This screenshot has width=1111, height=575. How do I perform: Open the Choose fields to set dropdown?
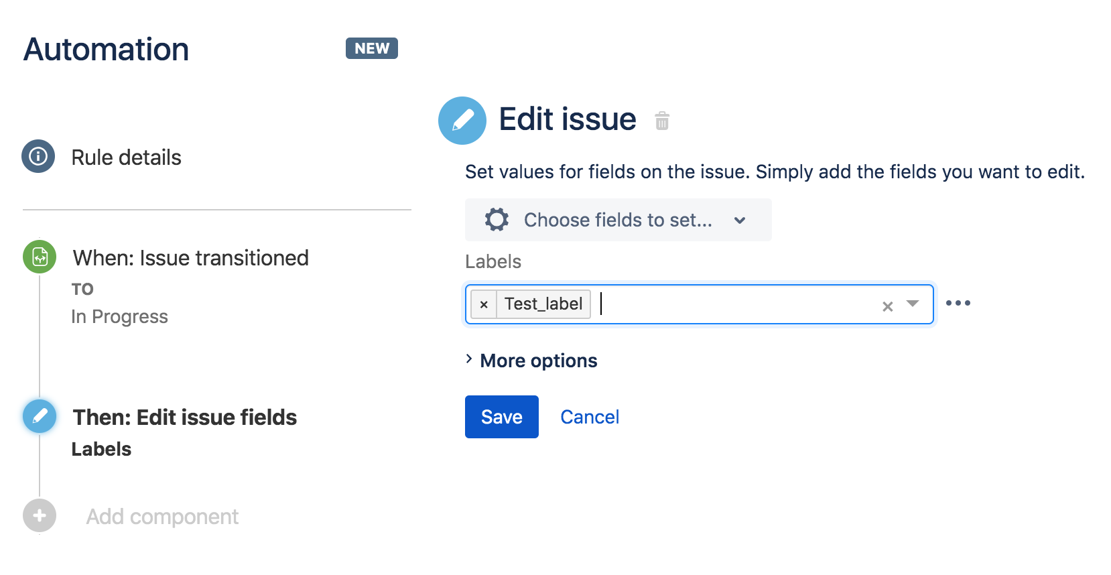(618, 220)
